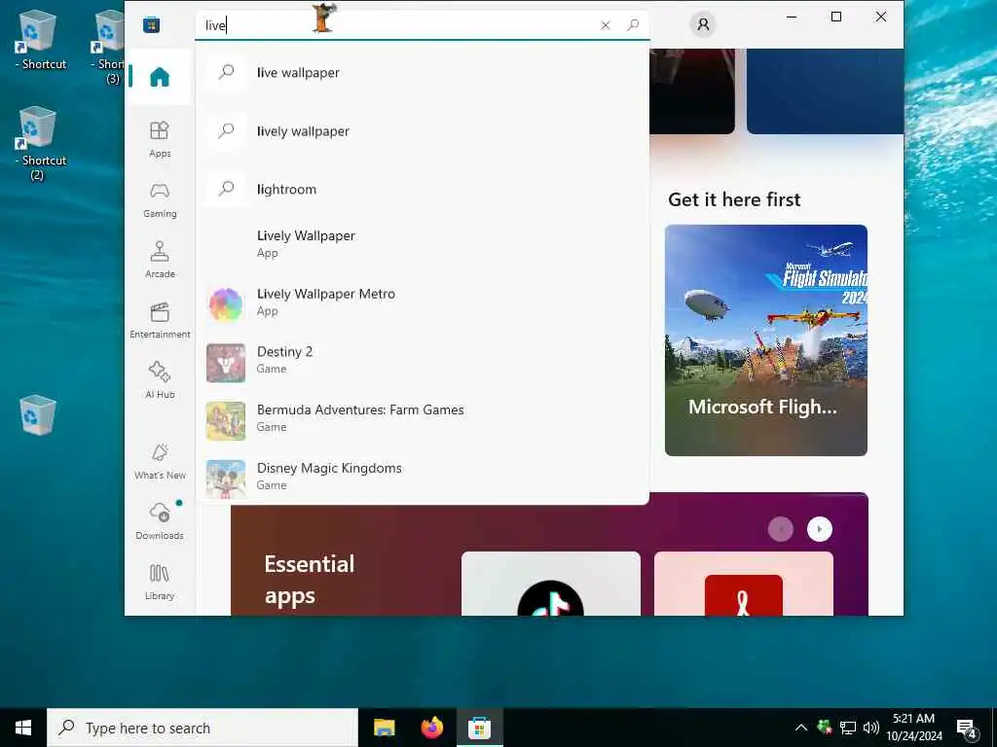This screenshot has height=747, width=997.
Task: Click the taskbar 'Type here to search' box
Action: coord(203,728)
